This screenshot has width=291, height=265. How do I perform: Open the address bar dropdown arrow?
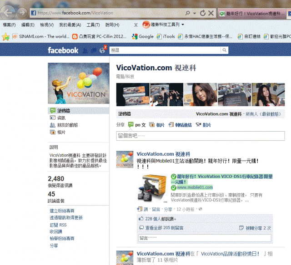pos(194,13)
